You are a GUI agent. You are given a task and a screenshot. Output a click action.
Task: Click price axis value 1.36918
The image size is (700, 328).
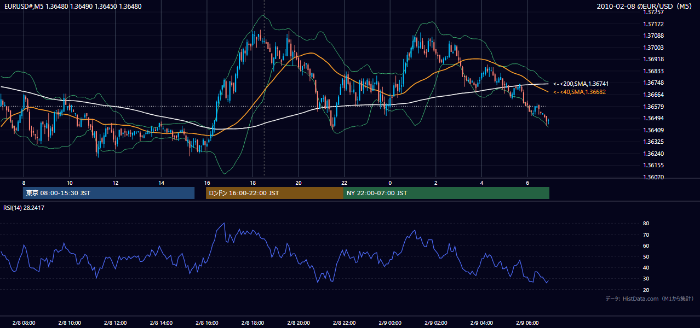(655, 59)
